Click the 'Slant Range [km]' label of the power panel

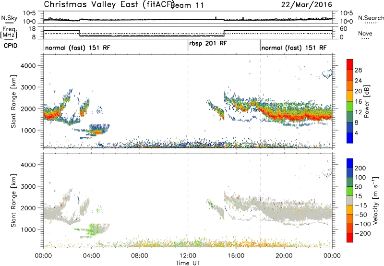click(x=13, y=101)
